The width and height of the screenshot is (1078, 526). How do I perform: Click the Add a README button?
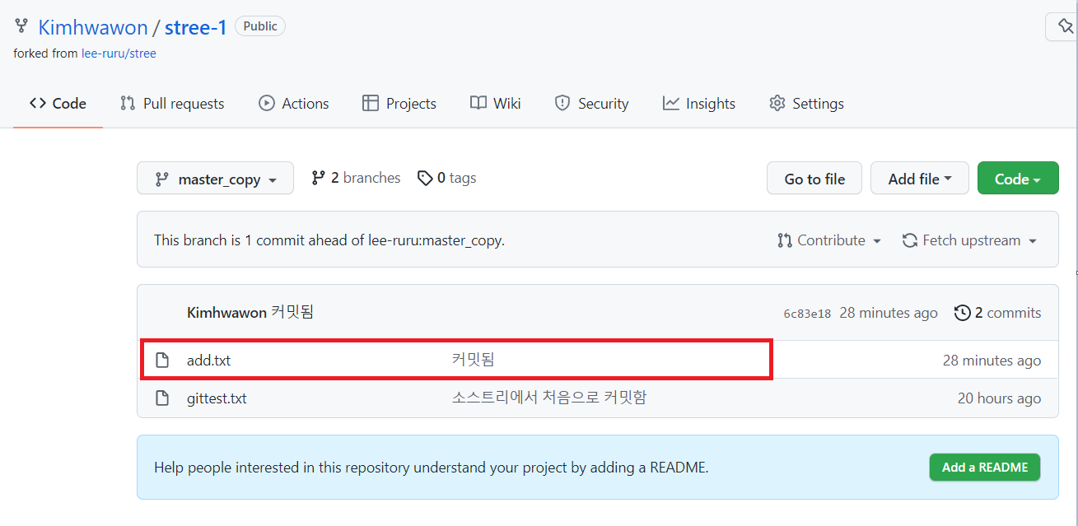click(x=985, y=467)
